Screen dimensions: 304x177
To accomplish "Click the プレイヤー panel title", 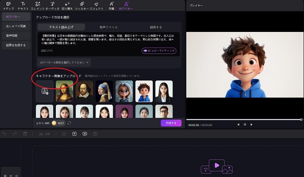I will click(196, 6).
